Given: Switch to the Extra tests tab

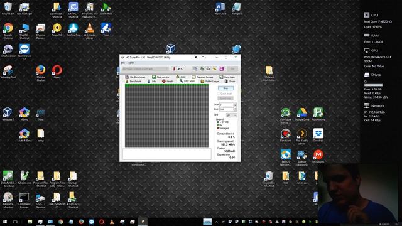Looking at the screenshot, I should [x=227, y=77].
